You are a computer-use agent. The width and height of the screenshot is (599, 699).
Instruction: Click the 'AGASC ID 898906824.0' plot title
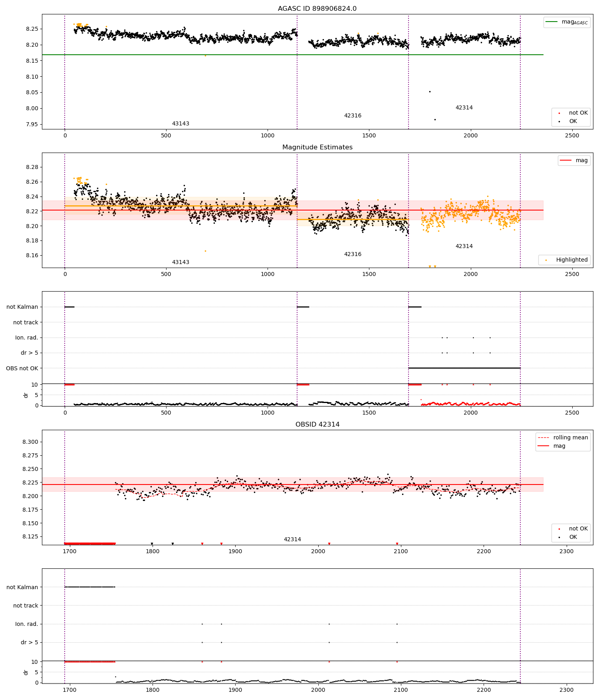click(x=317, y=8)
